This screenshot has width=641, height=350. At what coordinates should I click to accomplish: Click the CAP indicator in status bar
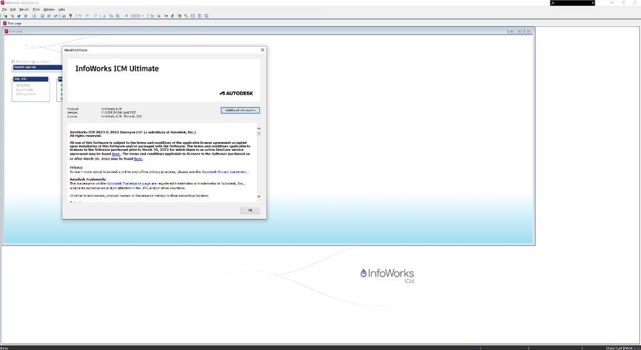pyautogui.click(x=620, y=348)
